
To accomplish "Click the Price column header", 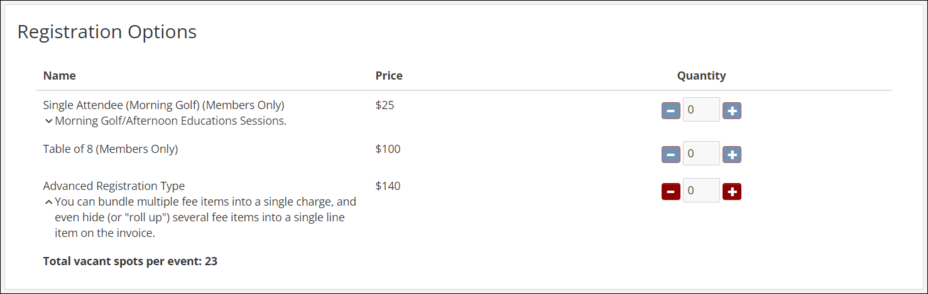I will 389,76.
